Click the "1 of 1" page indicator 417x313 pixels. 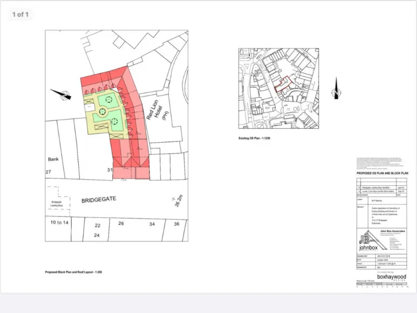(20, 14)
